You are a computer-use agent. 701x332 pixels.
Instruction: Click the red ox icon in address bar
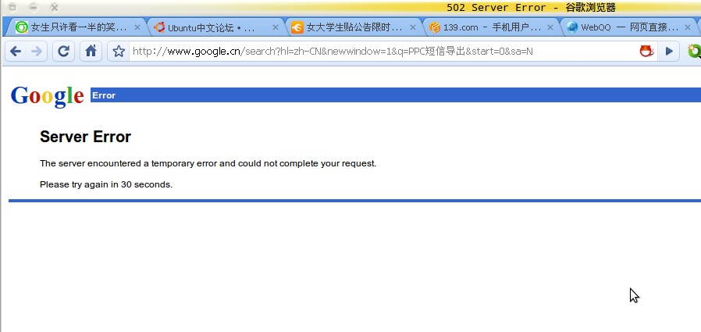[x=646, y=52]
